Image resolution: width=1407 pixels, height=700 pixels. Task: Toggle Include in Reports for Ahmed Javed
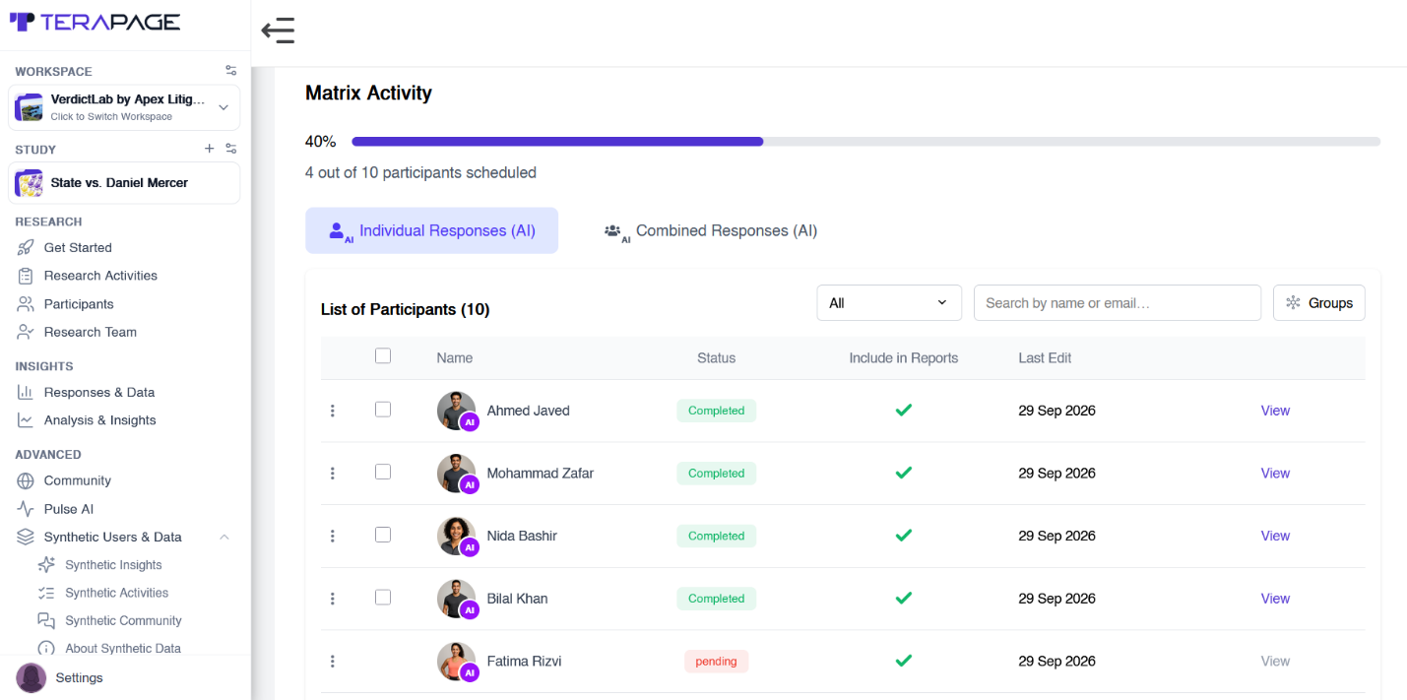pos(904,411)
